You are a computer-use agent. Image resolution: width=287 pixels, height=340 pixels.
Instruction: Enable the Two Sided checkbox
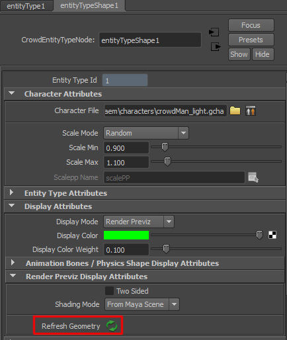click(x=109, y=291)
